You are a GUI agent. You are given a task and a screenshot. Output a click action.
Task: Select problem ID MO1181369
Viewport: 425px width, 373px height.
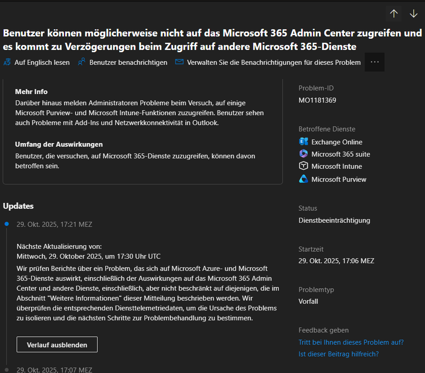pyautogui.click(x=317, y=100)
